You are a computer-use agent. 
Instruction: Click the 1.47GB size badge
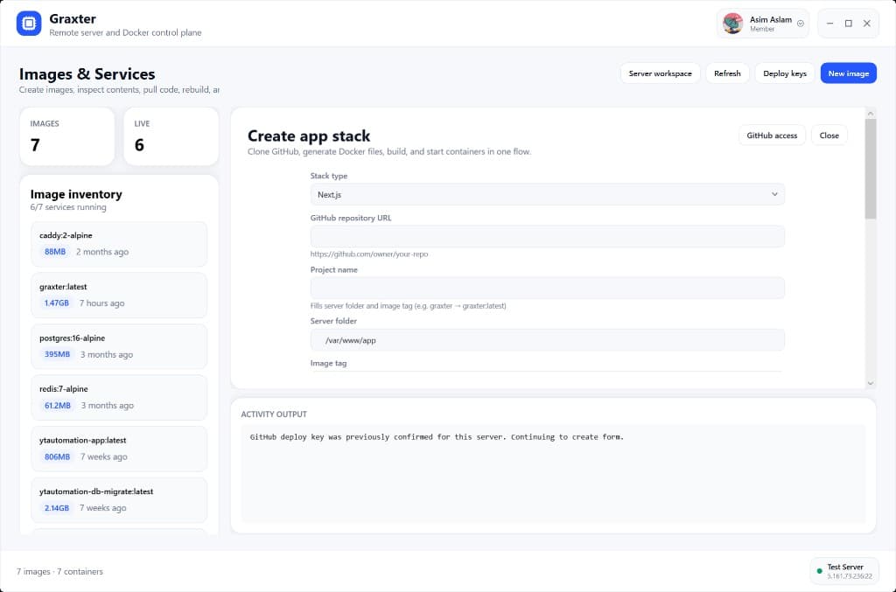(57, 303)
